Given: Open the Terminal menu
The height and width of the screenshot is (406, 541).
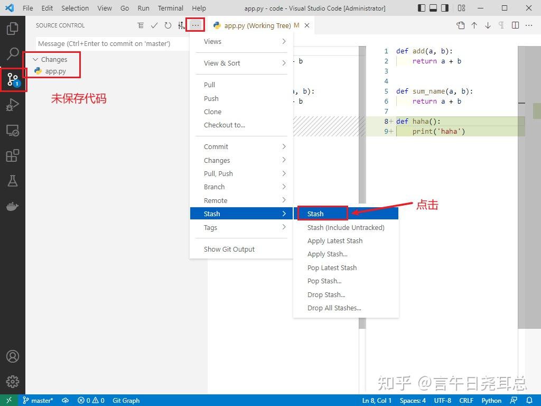Looking at the screenshot, I should click(x=170, y=8).
